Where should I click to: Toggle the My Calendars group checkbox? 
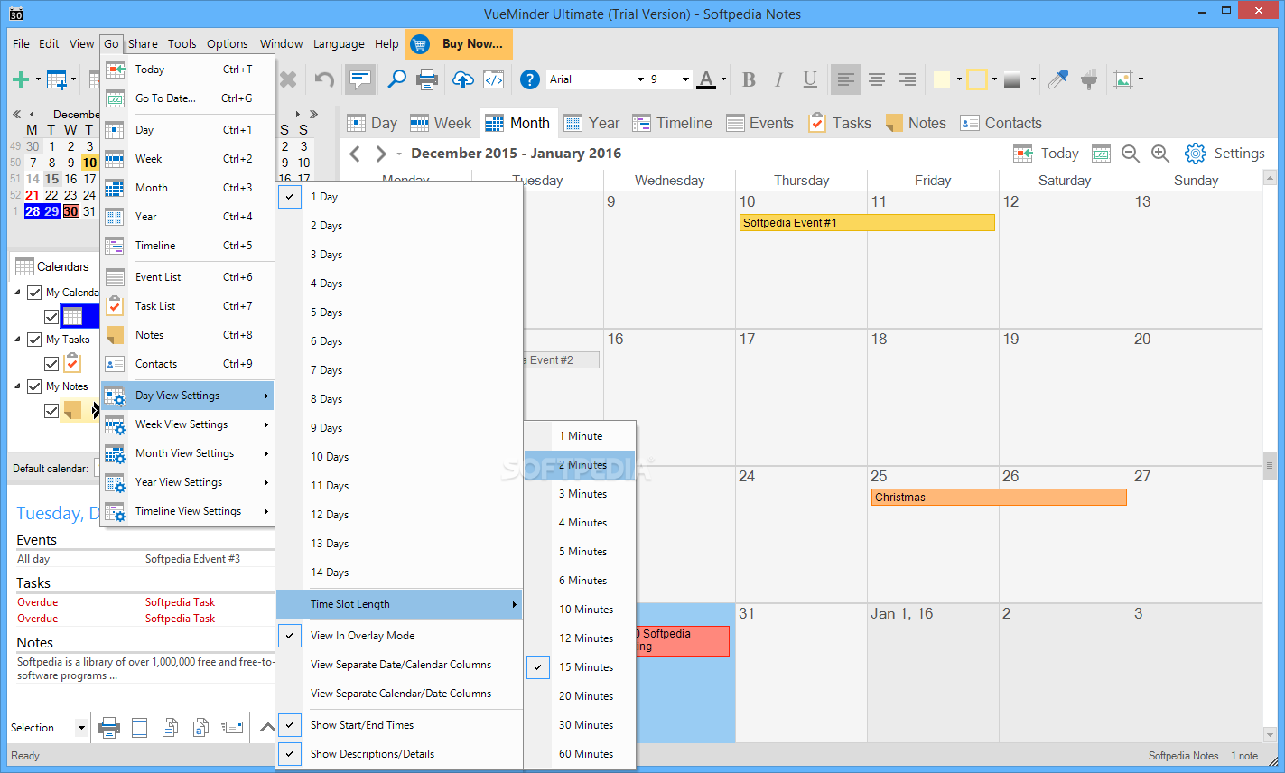(34, 293)
